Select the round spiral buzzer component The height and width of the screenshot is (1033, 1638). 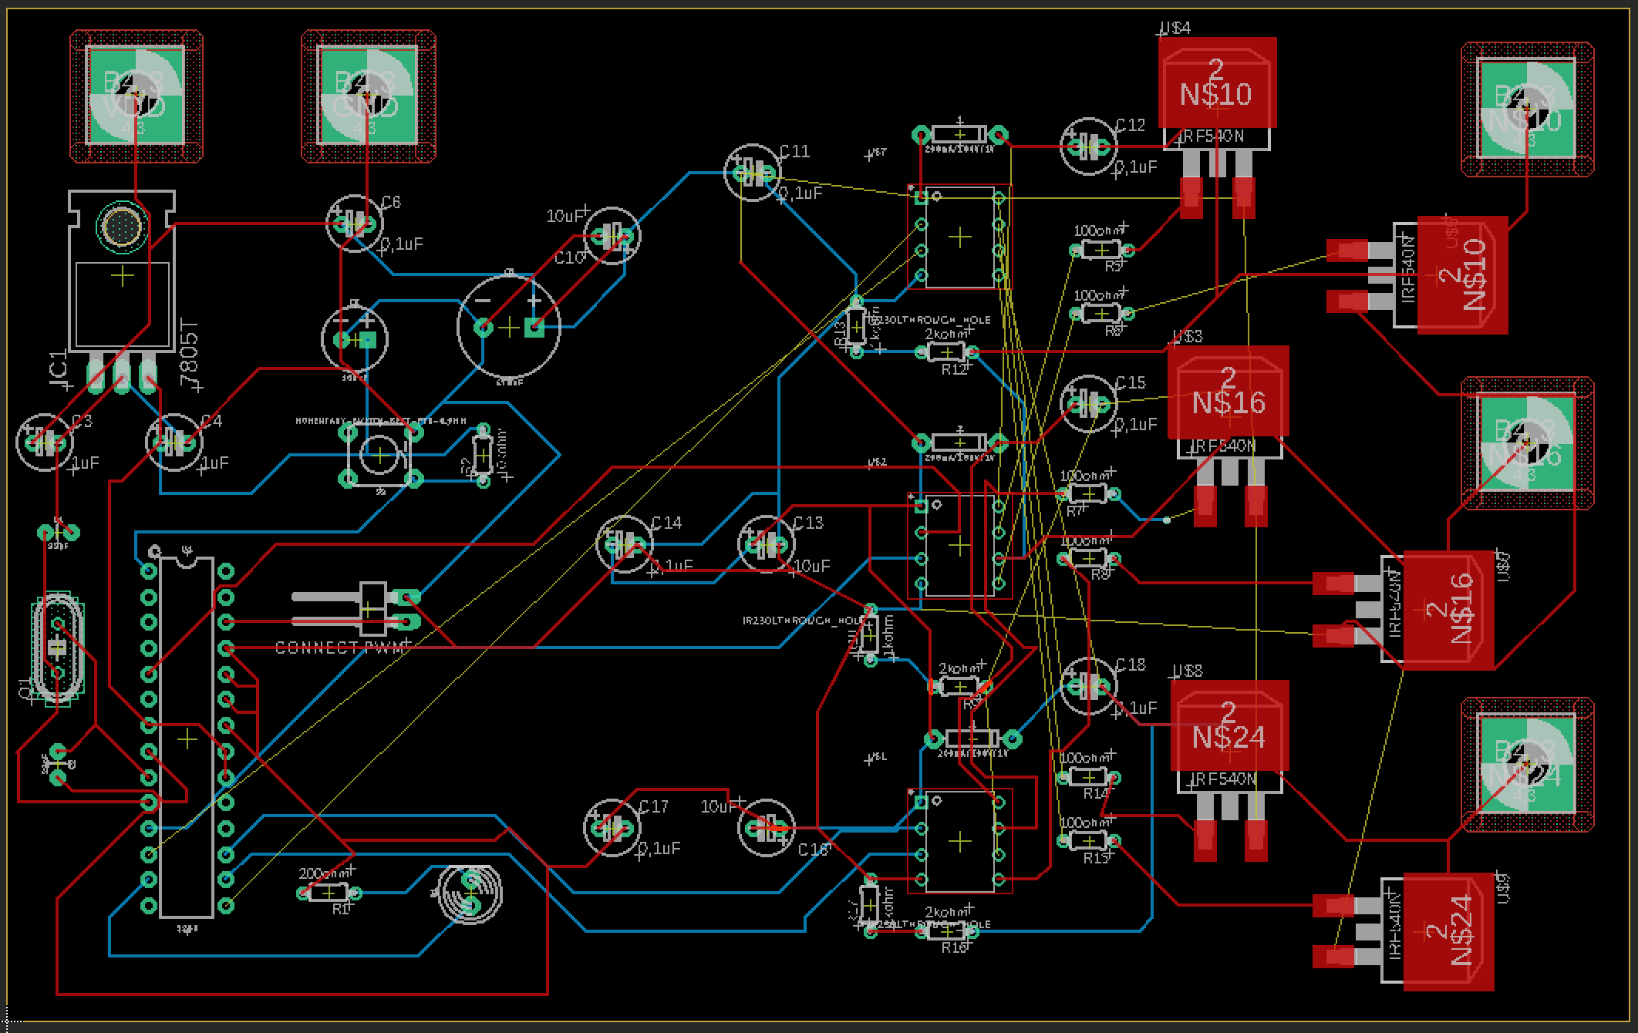click(470, 893)
